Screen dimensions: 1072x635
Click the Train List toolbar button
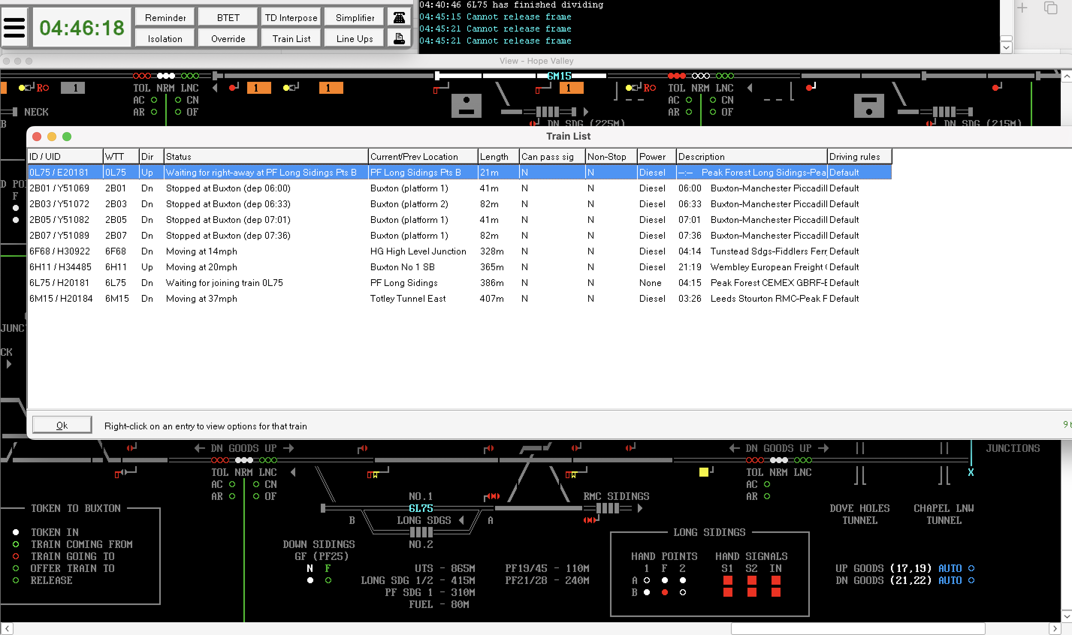[x=291, y=39]
